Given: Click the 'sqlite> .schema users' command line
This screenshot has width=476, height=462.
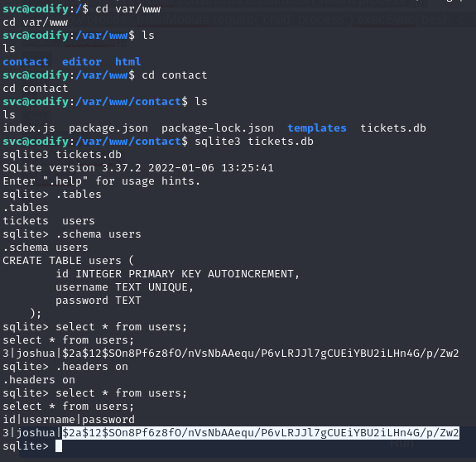Looking at the screenshot, I should click(72, 234).
